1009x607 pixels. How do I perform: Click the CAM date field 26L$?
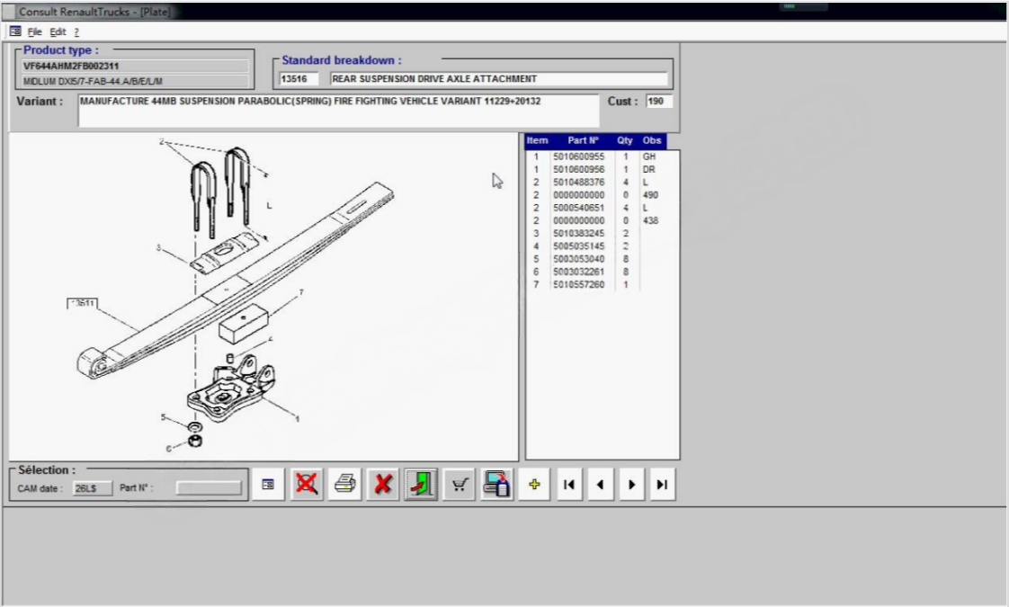click(x=92, y=488)
